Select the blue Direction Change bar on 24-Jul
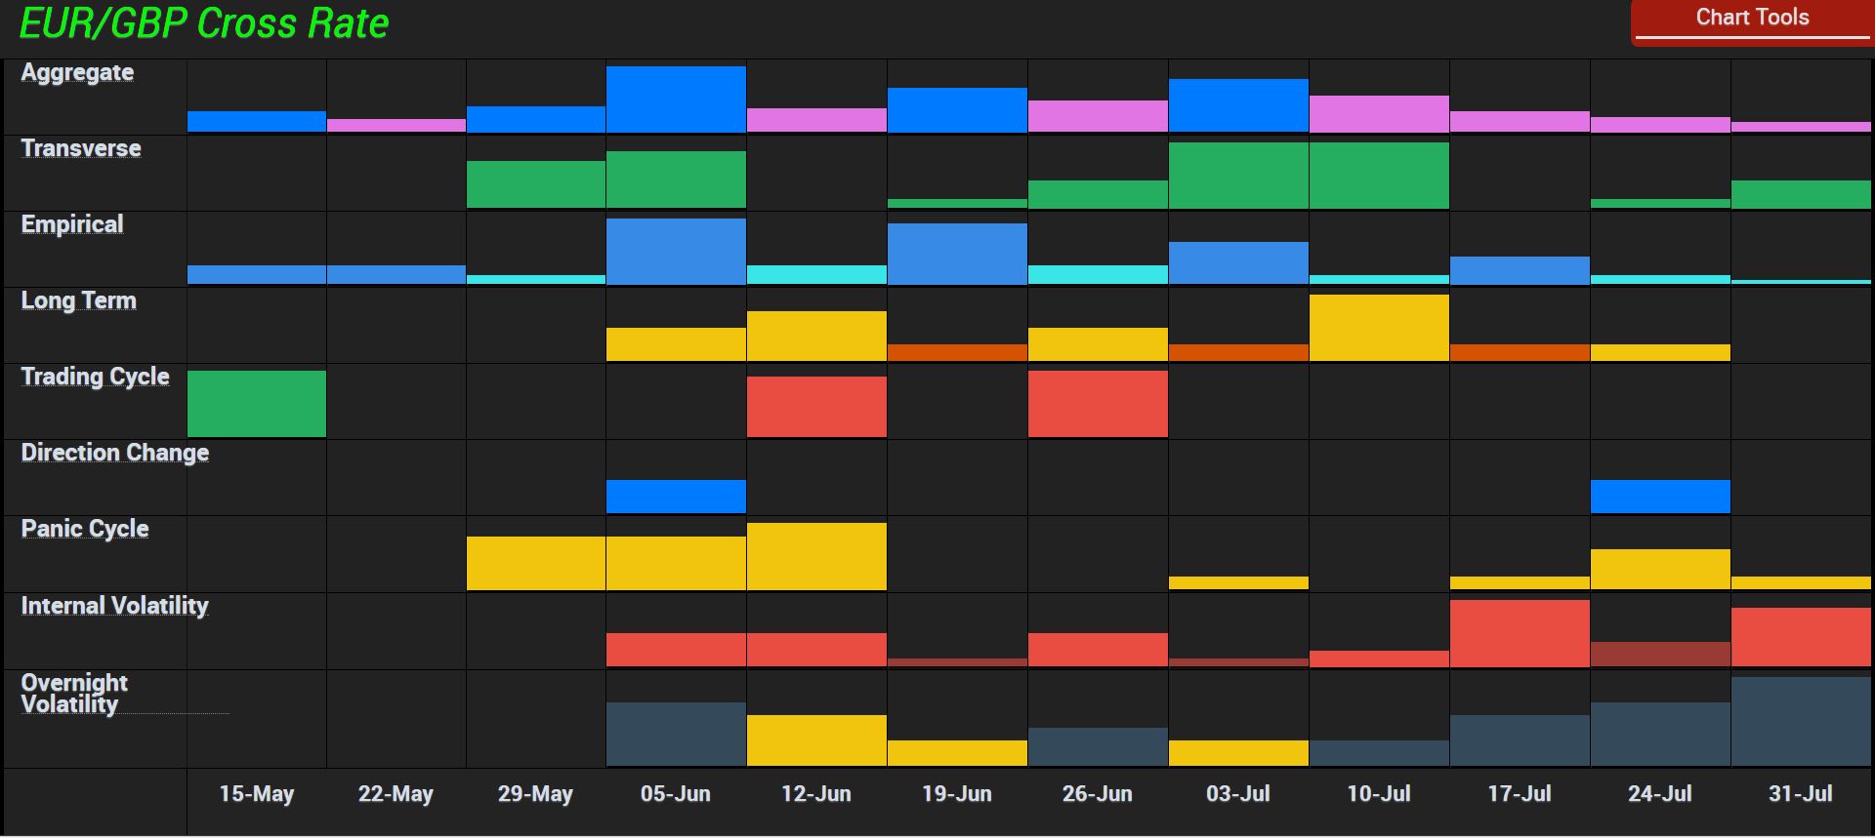Image resolution: width=1875 pixels, height=838 pixels. pyautogui.click(x=1659, y=497)
